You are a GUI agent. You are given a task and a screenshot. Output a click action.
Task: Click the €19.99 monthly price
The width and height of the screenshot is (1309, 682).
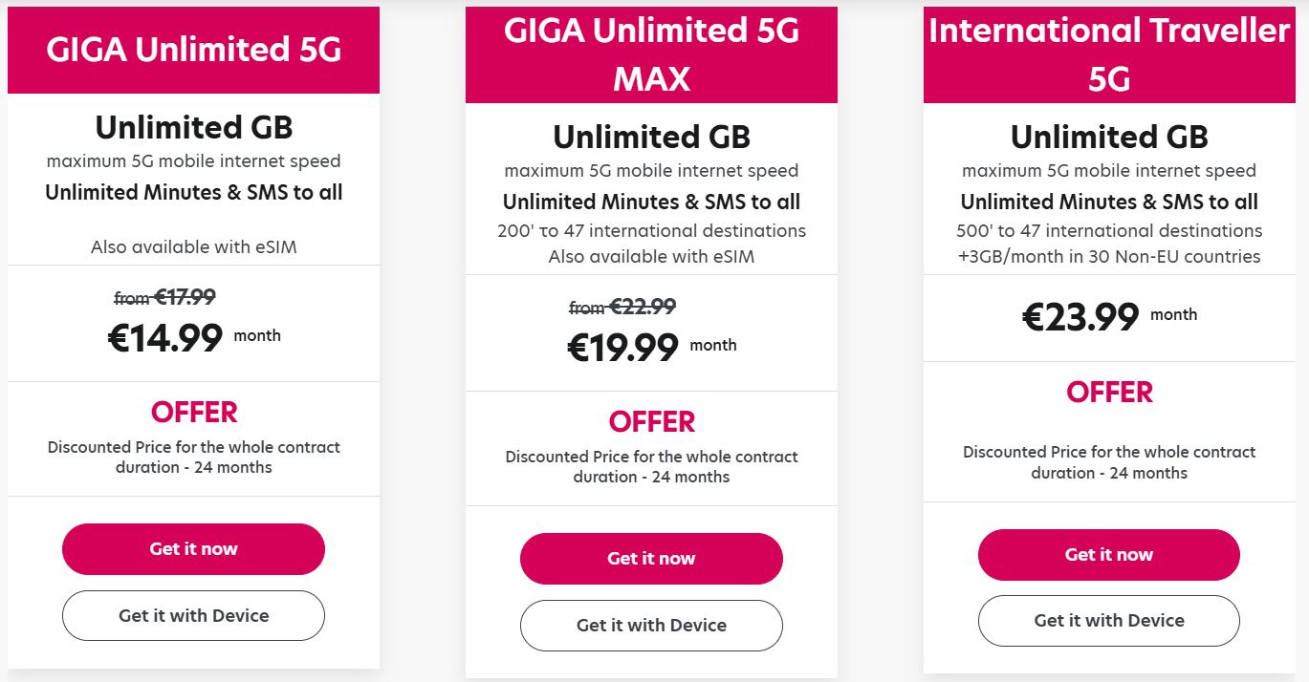click(x=622, y=348)
